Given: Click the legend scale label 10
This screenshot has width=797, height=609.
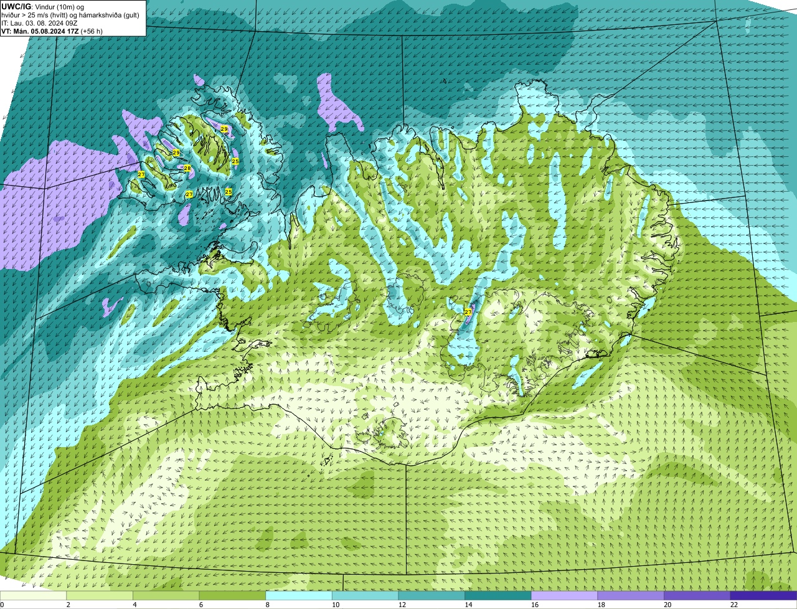Looking at the screenshot, I should pos(336,605).
